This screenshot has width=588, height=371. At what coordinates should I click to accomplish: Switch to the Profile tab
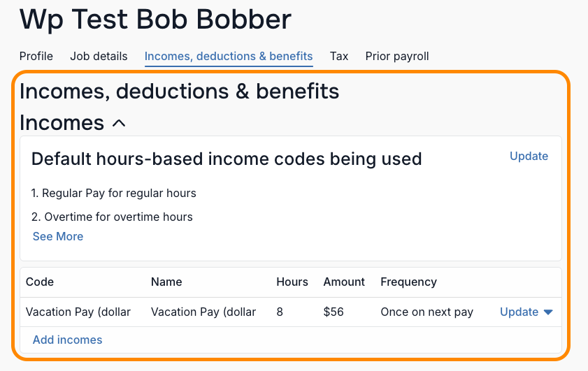click(x=36, y=56)
